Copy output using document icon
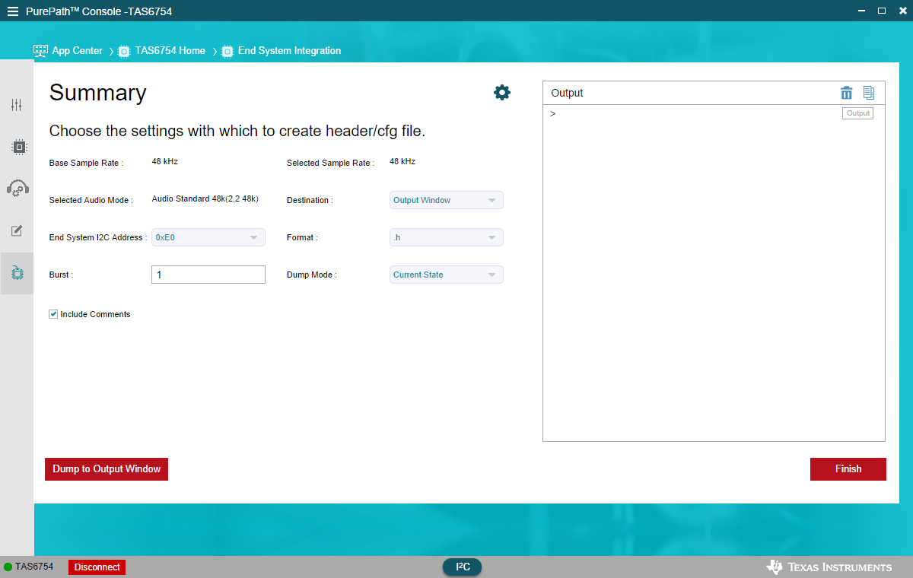 869,93
